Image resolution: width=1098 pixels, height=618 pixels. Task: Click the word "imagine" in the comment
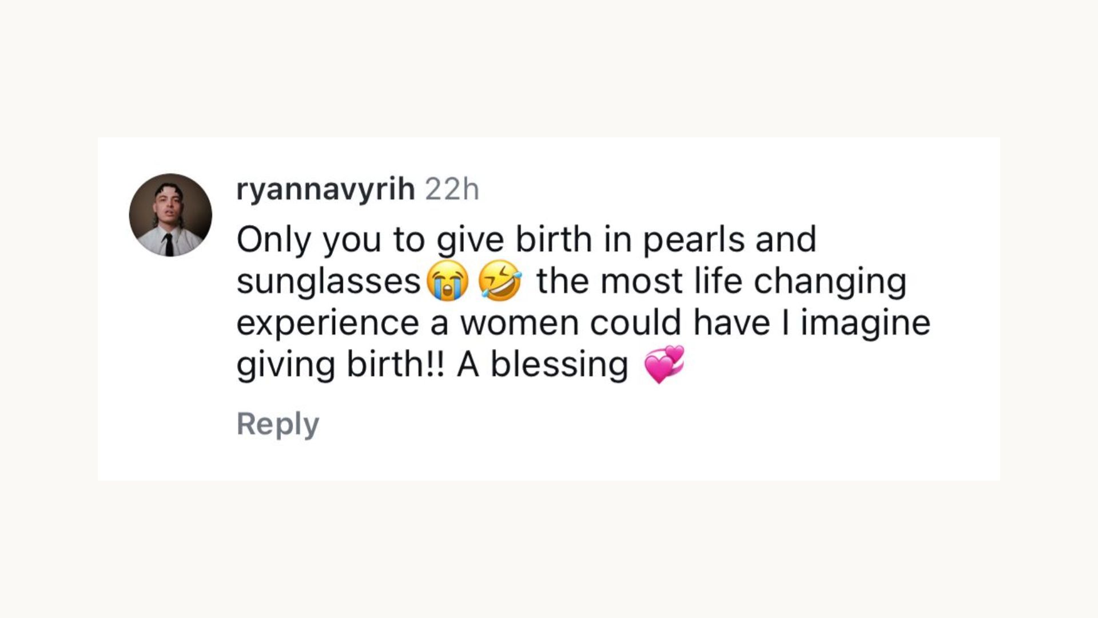point(865,323)
